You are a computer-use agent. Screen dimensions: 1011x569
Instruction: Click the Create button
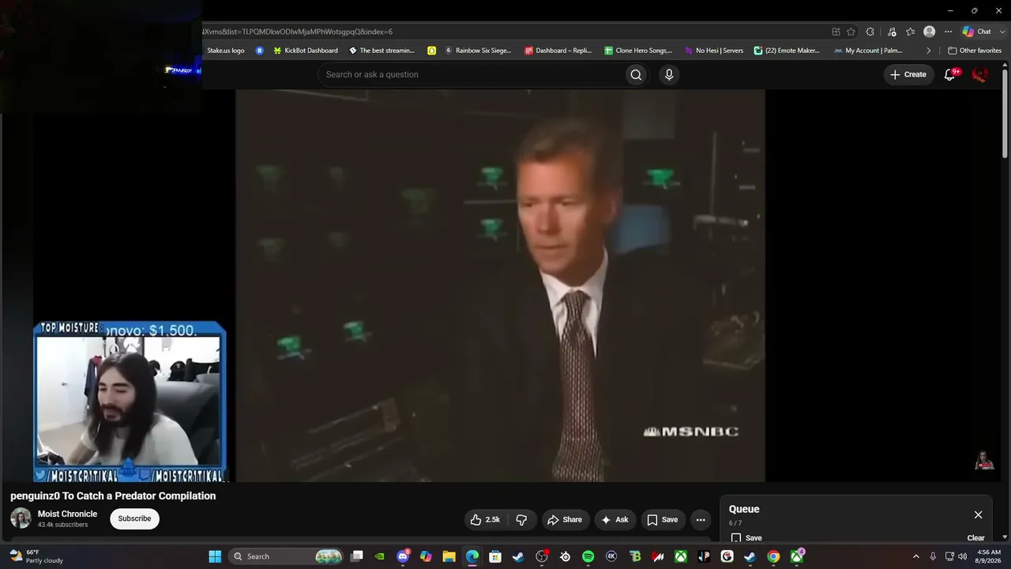pos(908,74)
